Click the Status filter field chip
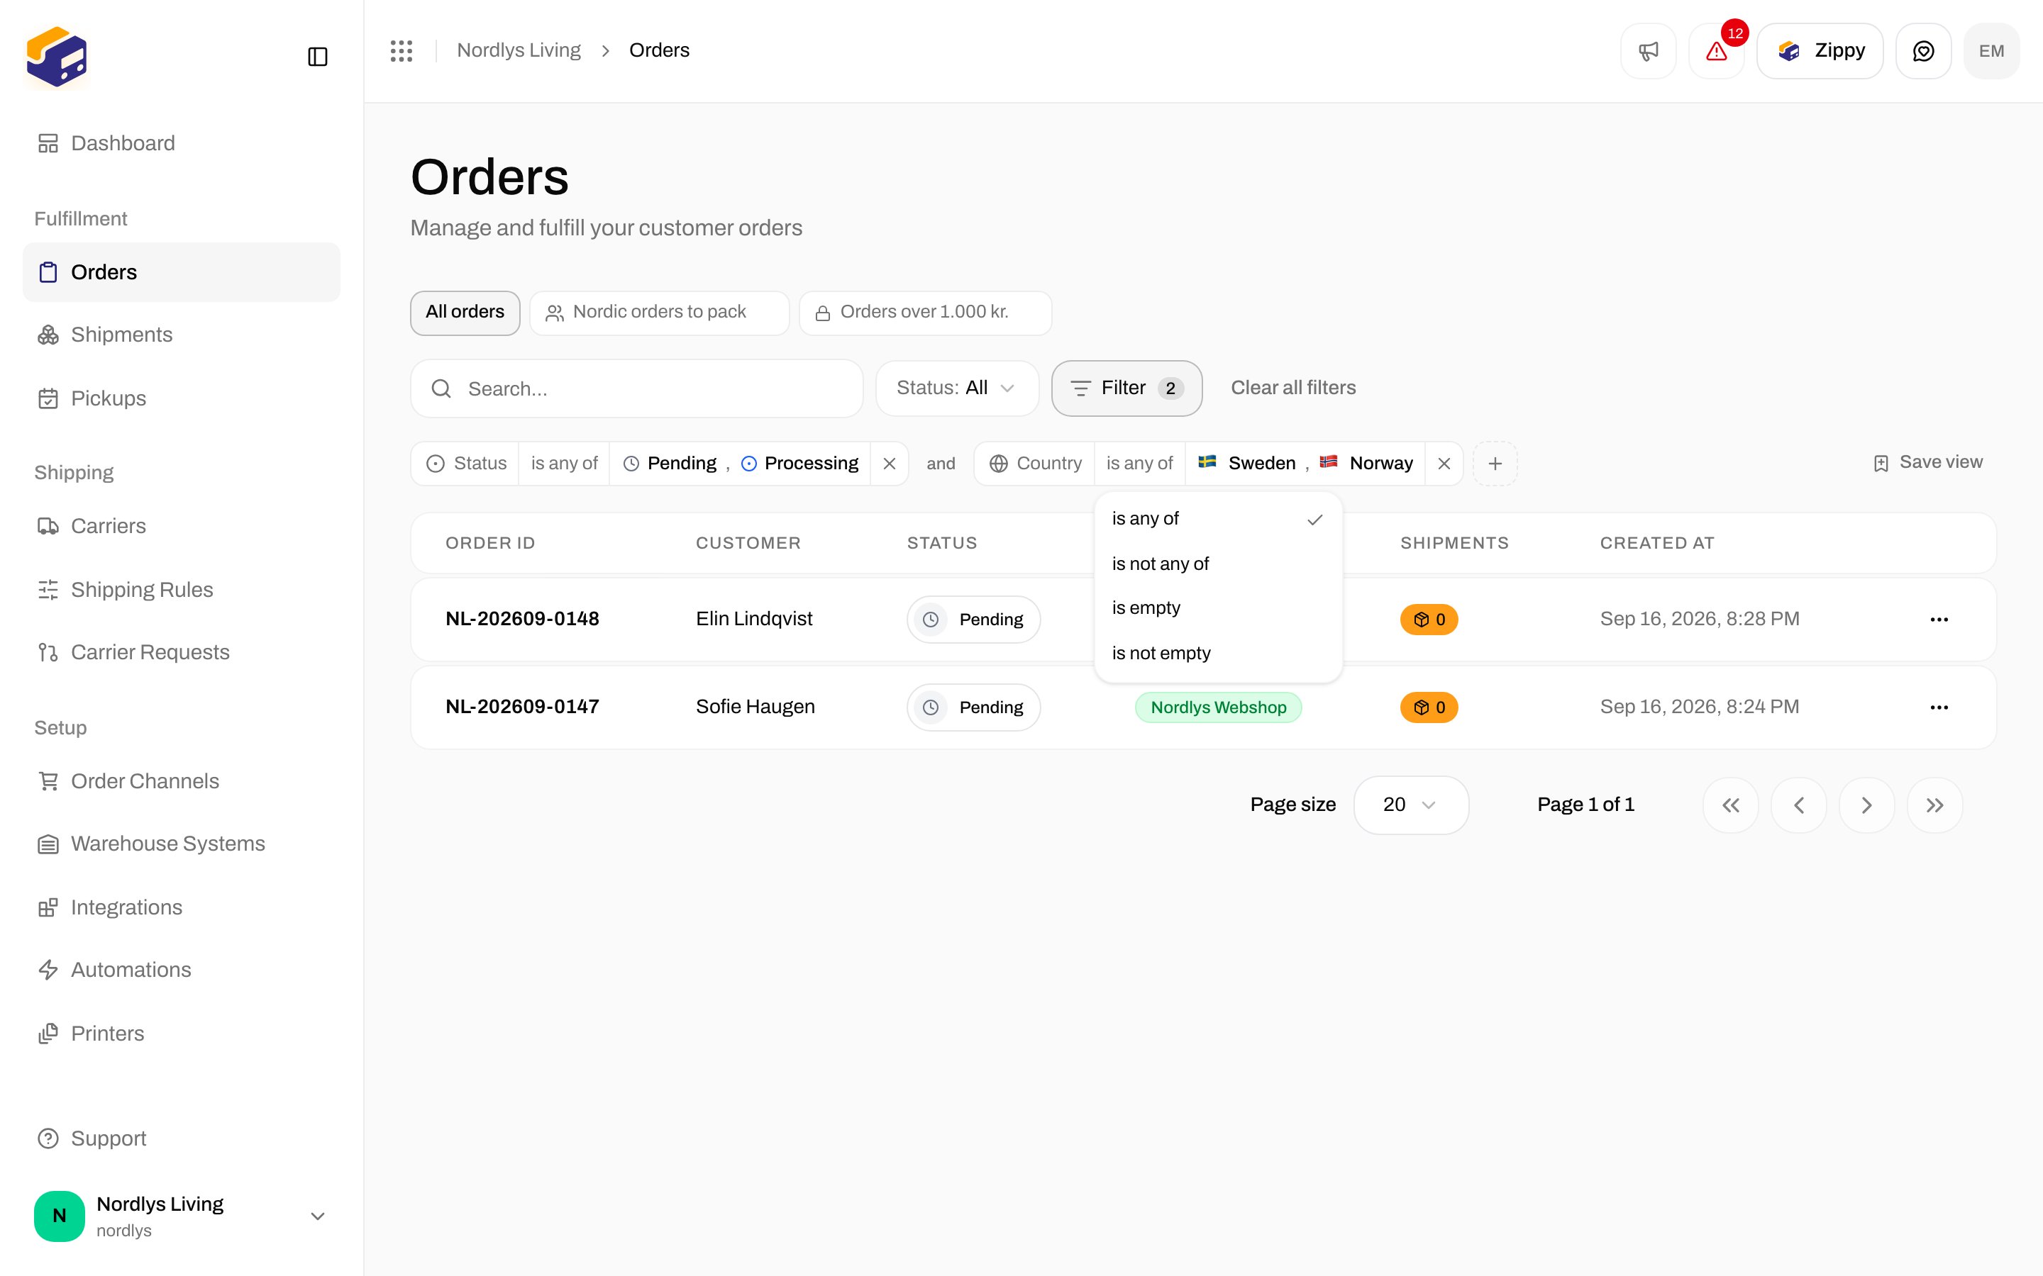 (466, 464)
